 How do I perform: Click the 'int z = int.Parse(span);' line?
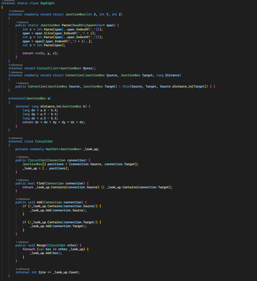pos(44,45)
